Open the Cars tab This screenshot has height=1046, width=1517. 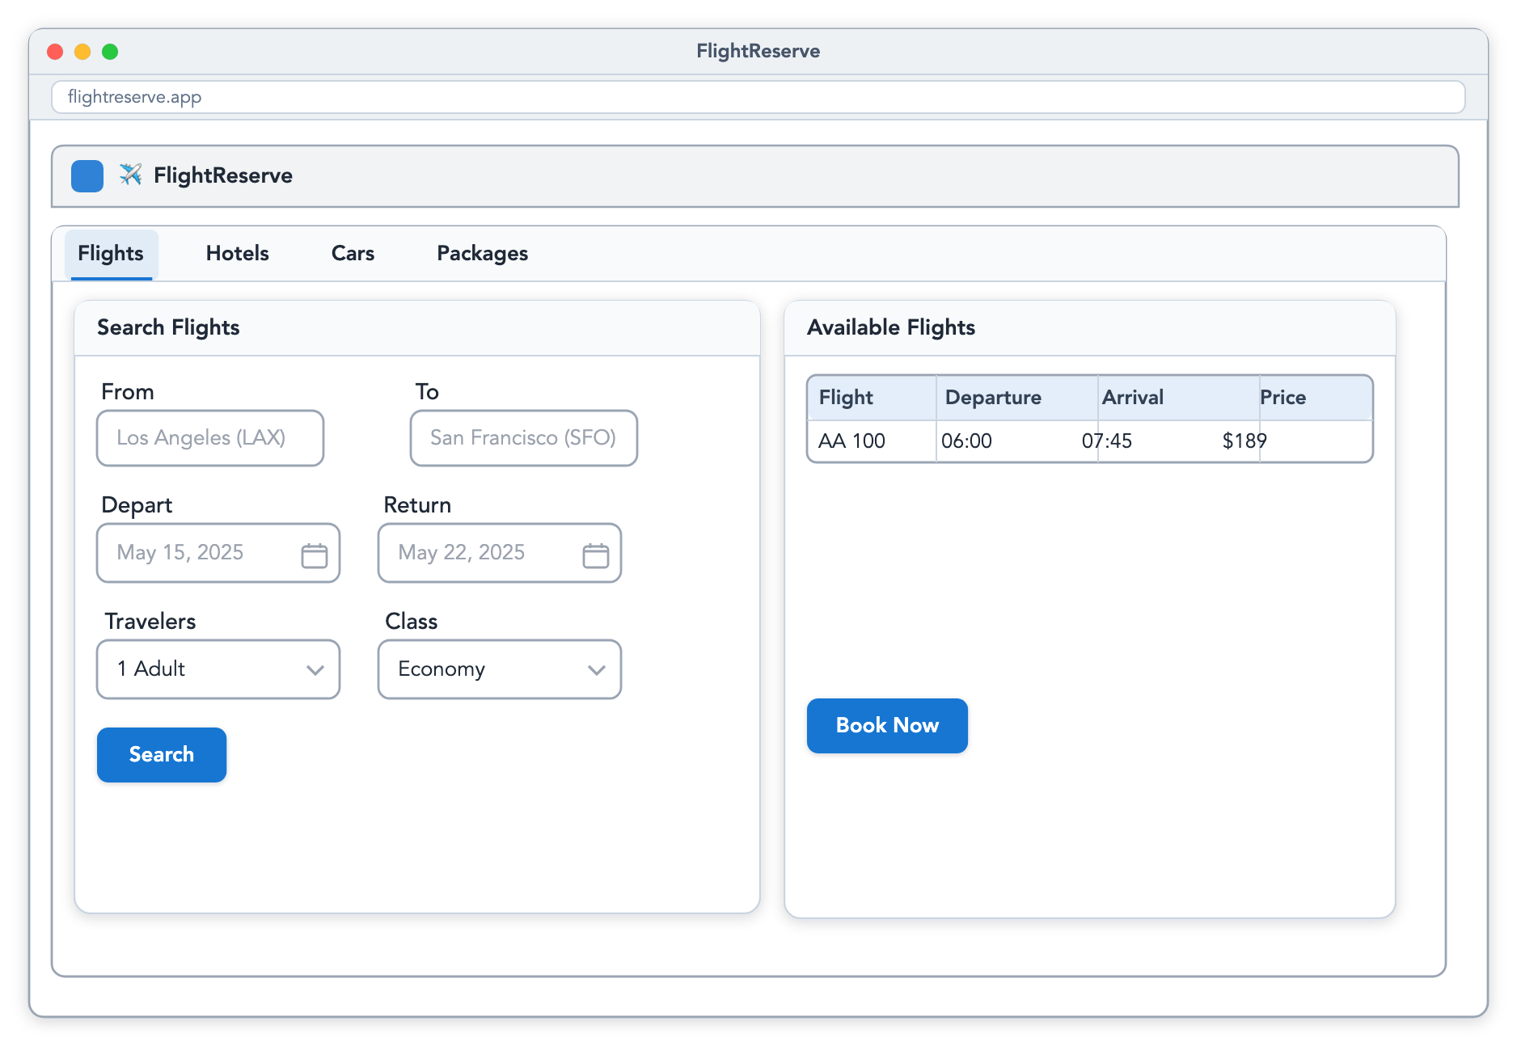pos(353,254)
